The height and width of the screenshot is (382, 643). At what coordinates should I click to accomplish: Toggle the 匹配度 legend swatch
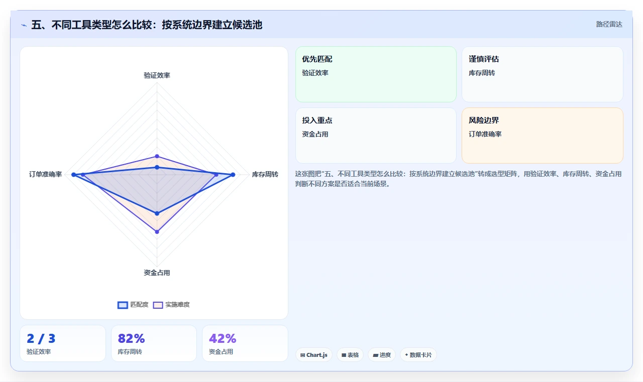[x=123, y=305]
